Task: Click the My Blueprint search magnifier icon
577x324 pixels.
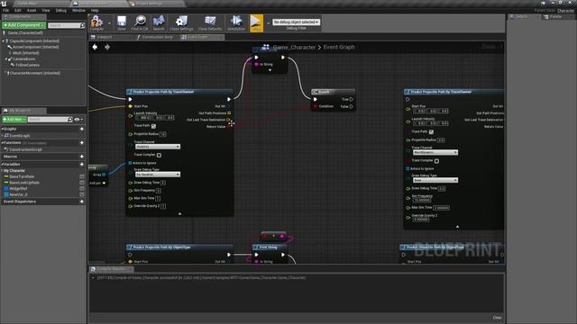Action: click(70, 120)
